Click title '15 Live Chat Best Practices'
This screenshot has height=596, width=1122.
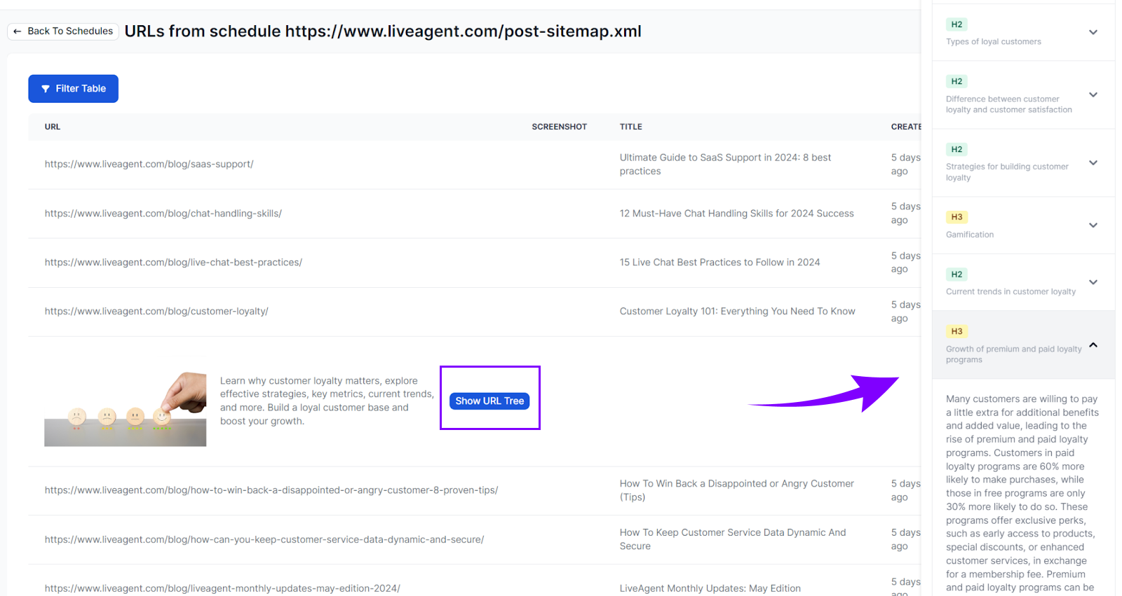pyautogui.click(x=719, y=263)
